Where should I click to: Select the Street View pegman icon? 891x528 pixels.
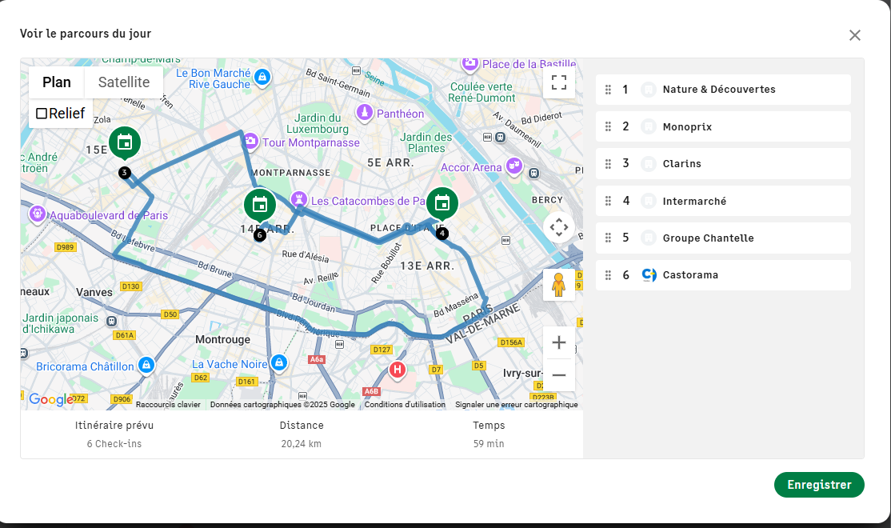pos(558,285)
